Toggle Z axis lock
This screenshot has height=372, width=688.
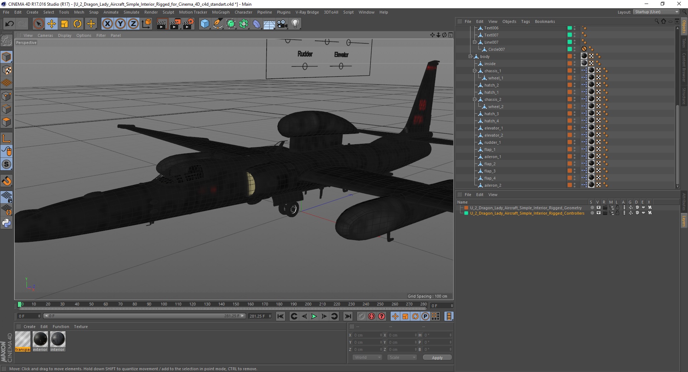pyautogui.click(x=133, y=24)
